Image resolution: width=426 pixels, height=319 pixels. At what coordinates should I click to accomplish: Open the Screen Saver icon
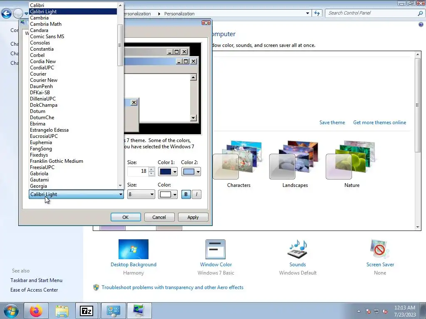[380, 249]
